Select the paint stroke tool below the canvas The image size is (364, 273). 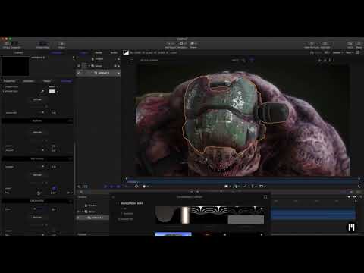(x=244, y=187)
